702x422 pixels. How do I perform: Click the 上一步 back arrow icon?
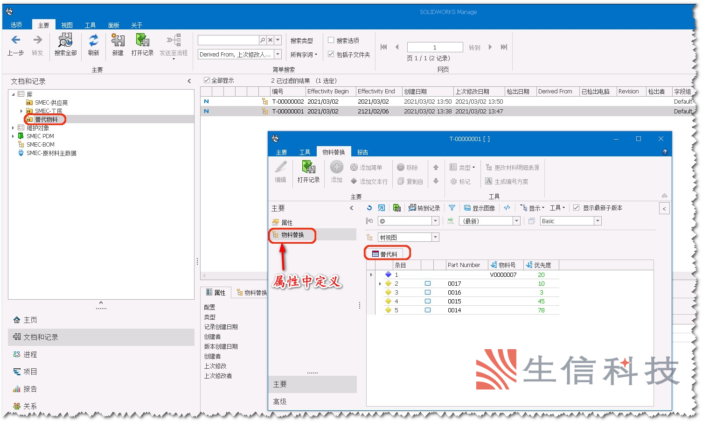pos(15,40)
